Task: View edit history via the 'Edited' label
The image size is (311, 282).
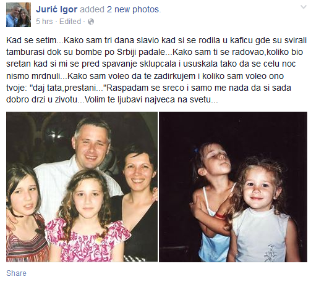Action: tap(70, 22)
